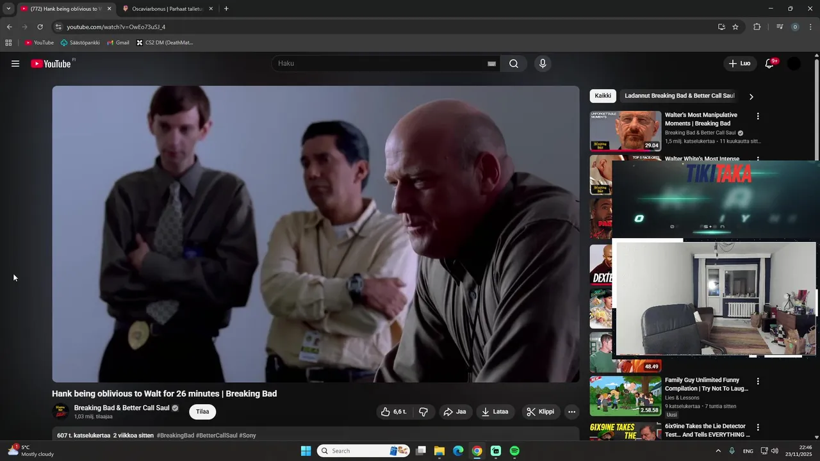820x461 pixels.
Task: Create a clip with Klippi button
Action: (x=541, y=412)
